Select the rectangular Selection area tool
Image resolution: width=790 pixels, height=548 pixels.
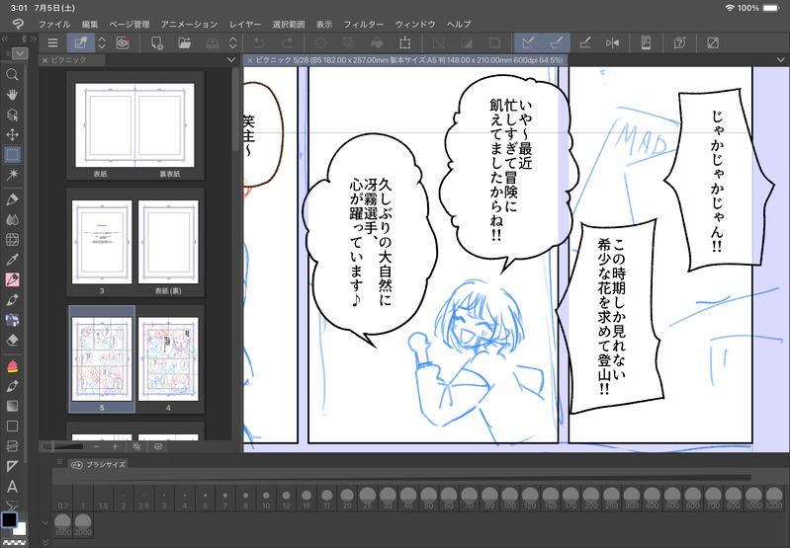(x=12, y=154)
